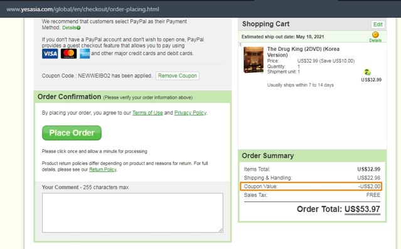Click the Sales Tax FREE value
Viewport: 401px width, 249px height.
click(373, 195)
